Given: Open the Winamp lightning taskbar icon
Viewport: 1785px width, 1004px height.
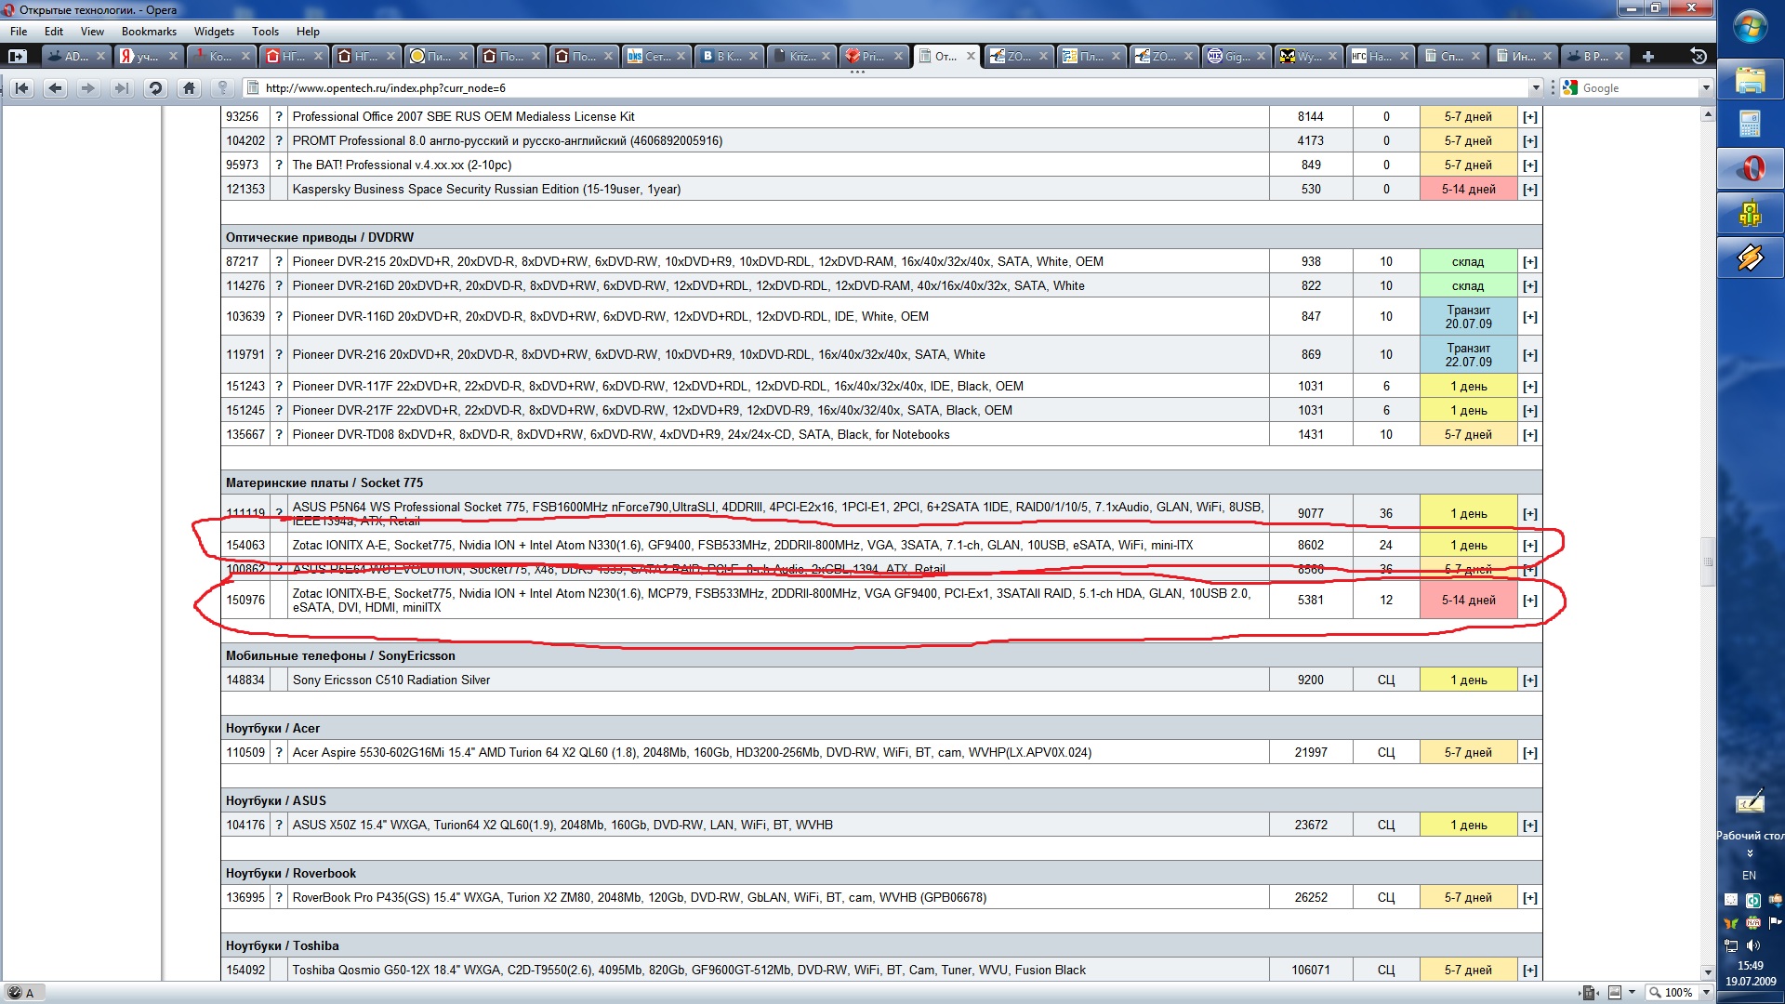Looking at the screenshot, I should pos(1751,258).
